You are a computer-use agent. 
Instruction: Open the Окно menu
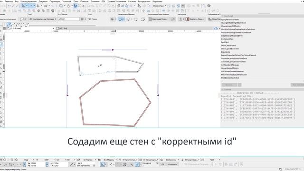pyautogui.click(x=76, y=1)
